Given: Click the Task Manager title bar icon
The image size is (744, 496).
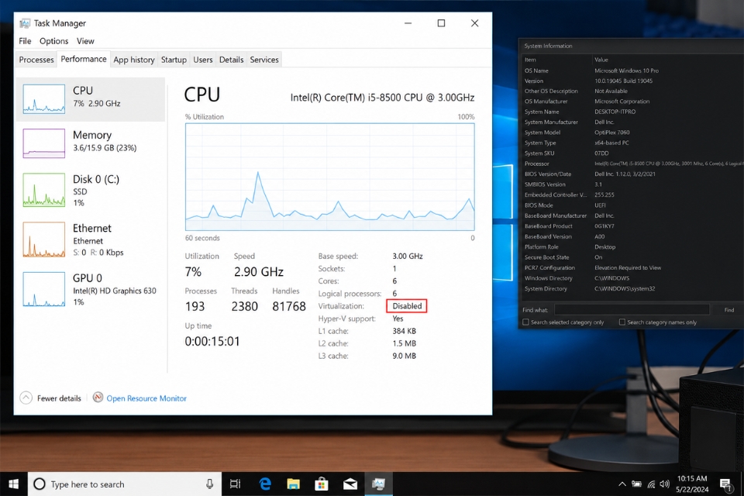Looking at the screenshot, I should click(25, 23).
